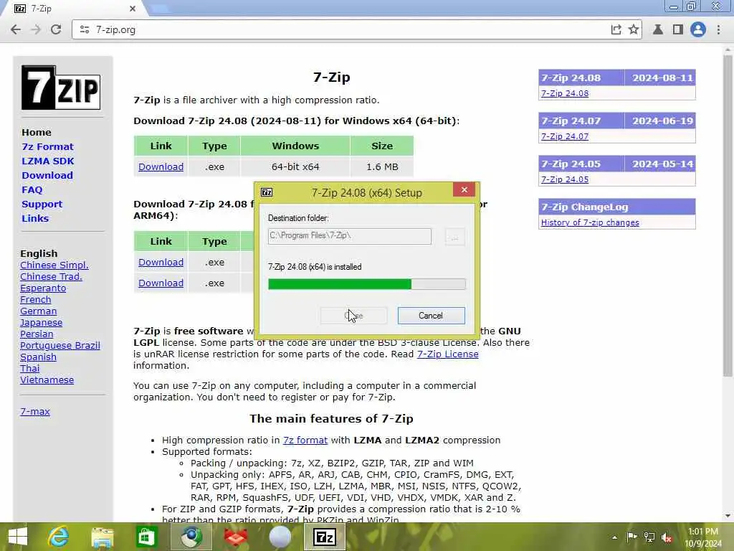This screenshot has width=734, height=551.
Task: Open Action Center flag icon
Action: point(631,537)
